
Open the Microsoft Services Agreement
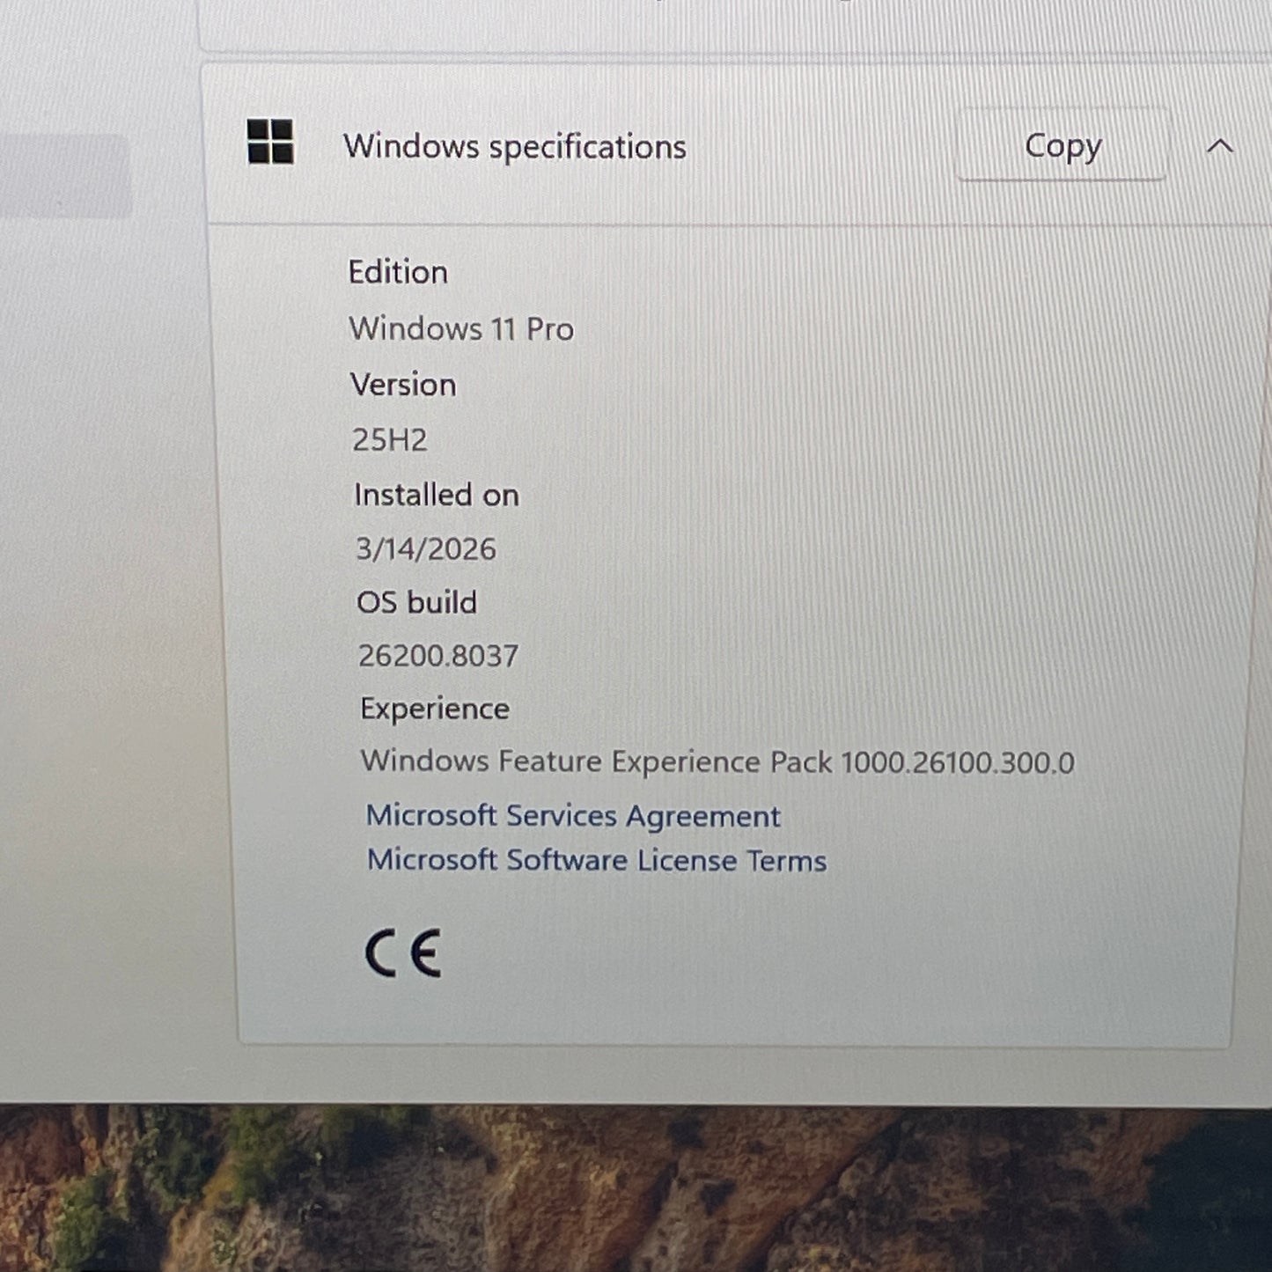click(573, 816)
